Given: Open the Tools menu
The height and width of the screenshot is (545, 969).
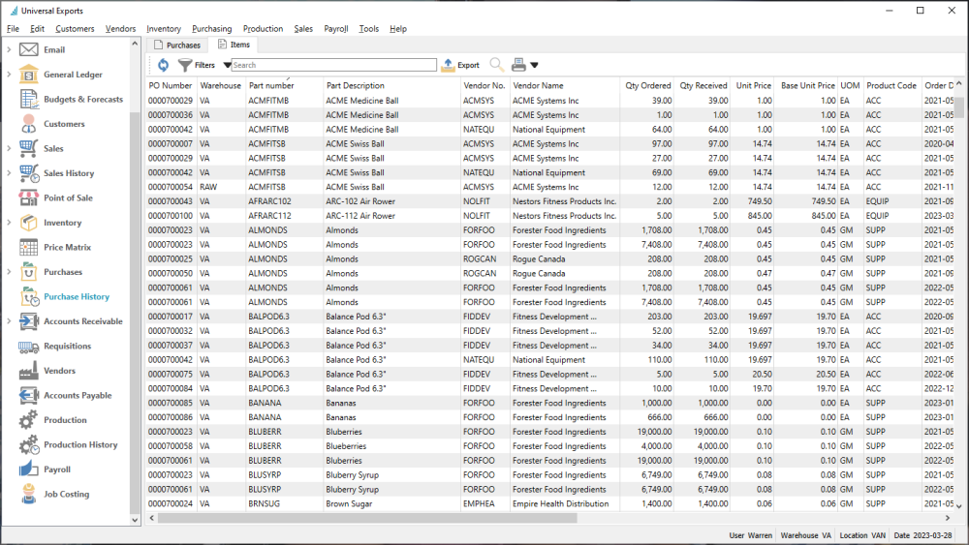Looking at the screenshot, I should [369, 28].
